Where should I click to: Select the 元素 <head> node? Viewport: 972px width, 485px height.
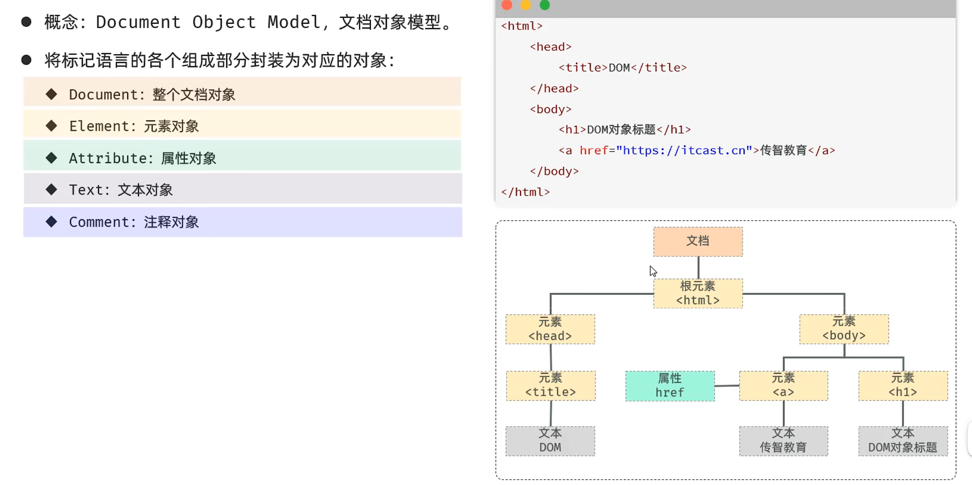point(550,329)
